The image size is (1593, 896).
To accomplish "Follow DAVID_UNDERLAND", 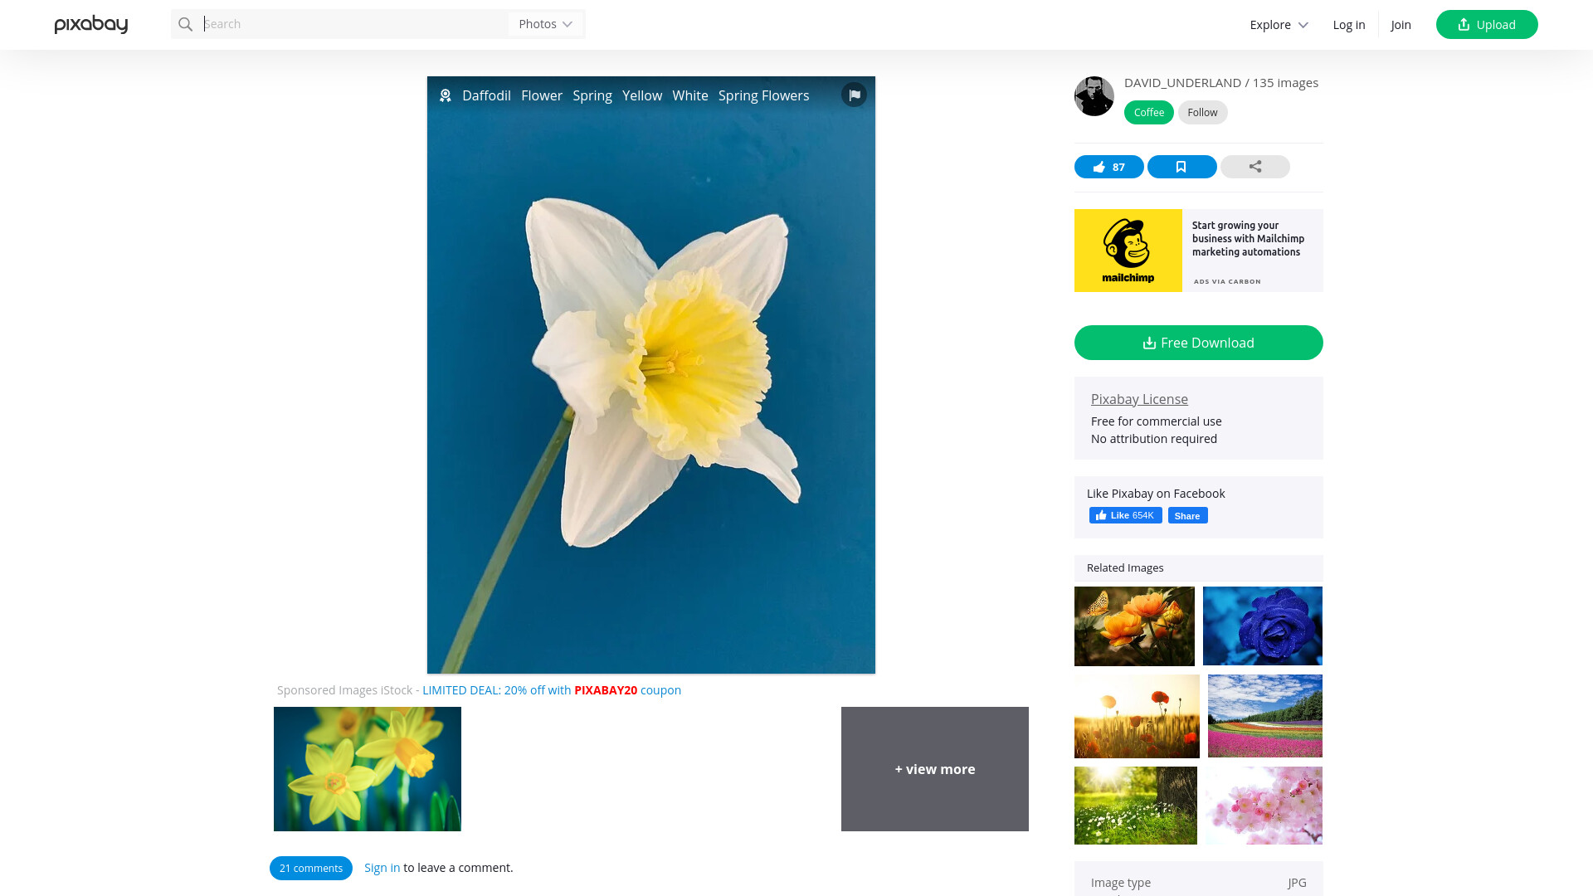I will click(x=1202, y=113).
